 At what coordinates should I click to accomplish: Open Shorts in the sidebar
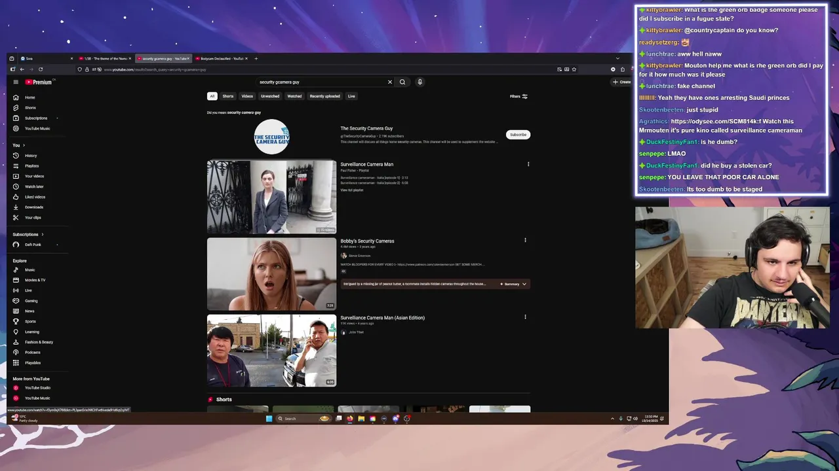[29, 108]
